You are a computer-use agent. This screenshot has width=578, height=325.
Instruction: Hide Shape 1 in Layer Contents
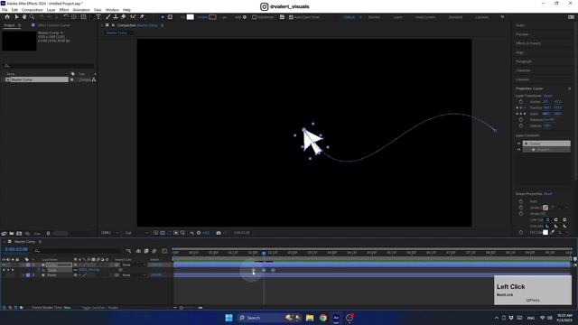tap(519, 150)
